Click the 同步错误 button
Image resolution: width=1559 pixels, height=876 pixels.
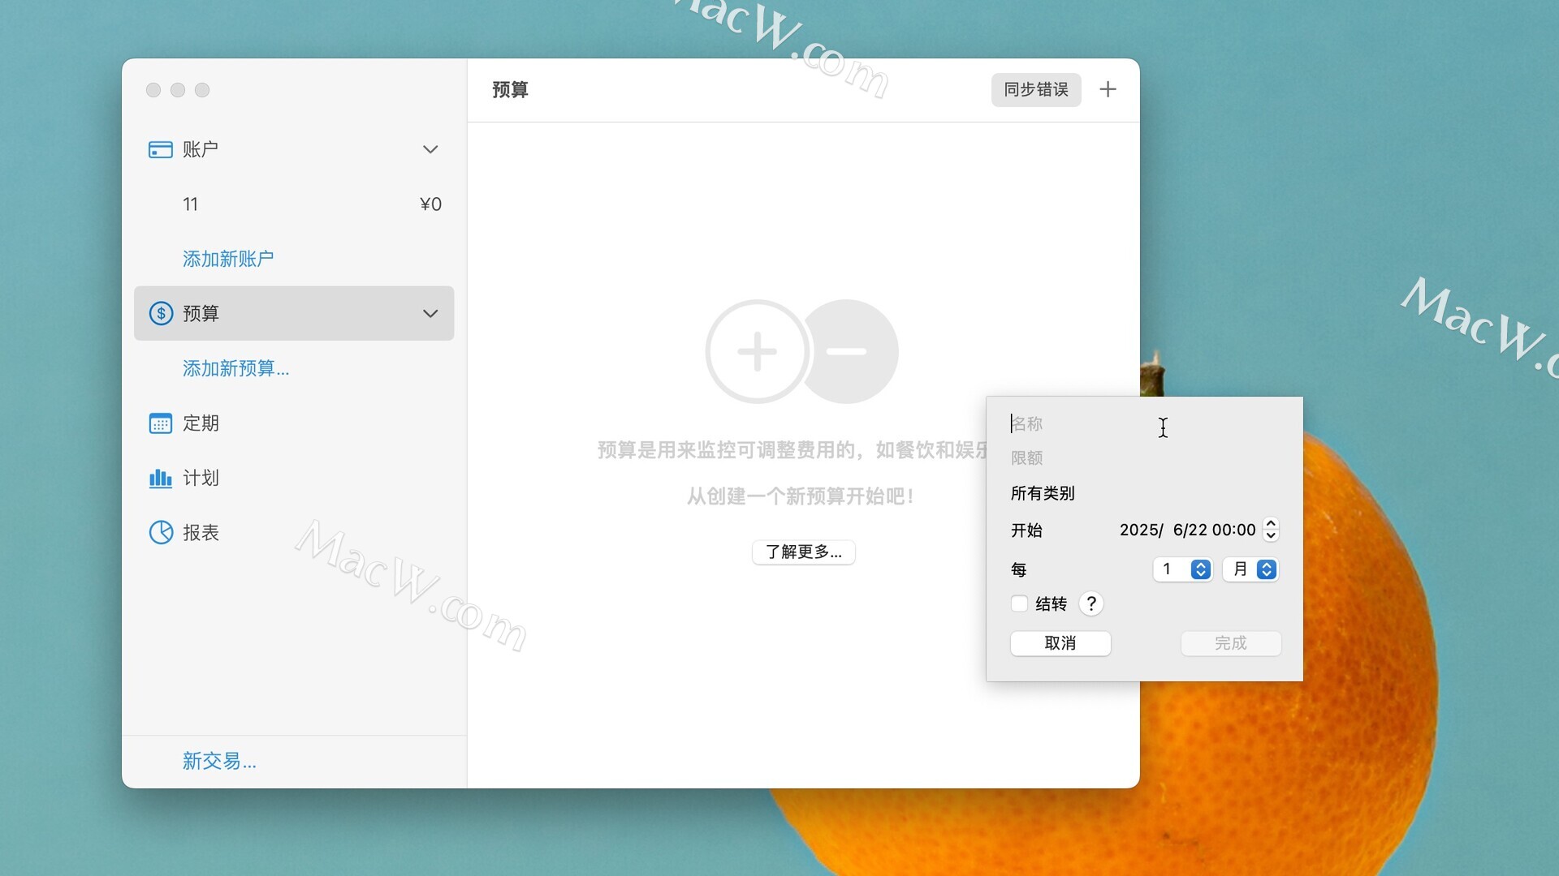1036,89
